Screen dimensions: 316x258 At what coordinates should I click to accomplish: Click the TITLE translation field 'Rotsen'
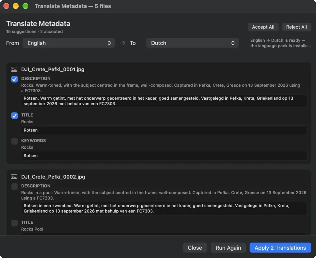point(164,130)
